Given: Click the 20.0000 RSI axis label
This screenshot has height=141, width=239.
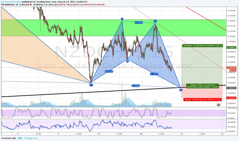Looking at the screenshot, I should tap(232, 132).
